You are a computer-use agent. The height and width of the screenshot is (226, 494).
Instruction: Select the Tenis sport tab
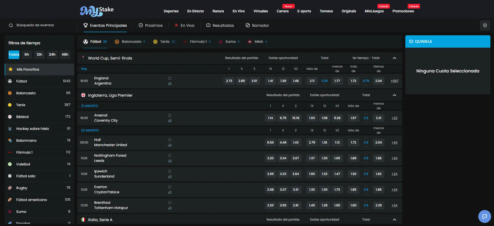(164, 41)
